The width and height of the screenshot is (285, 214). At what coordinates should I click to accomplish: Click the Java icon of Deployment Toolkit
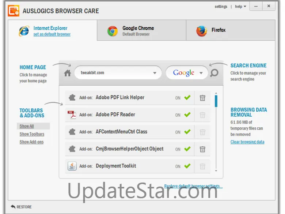pyautogui.click(x=72, y=166)
